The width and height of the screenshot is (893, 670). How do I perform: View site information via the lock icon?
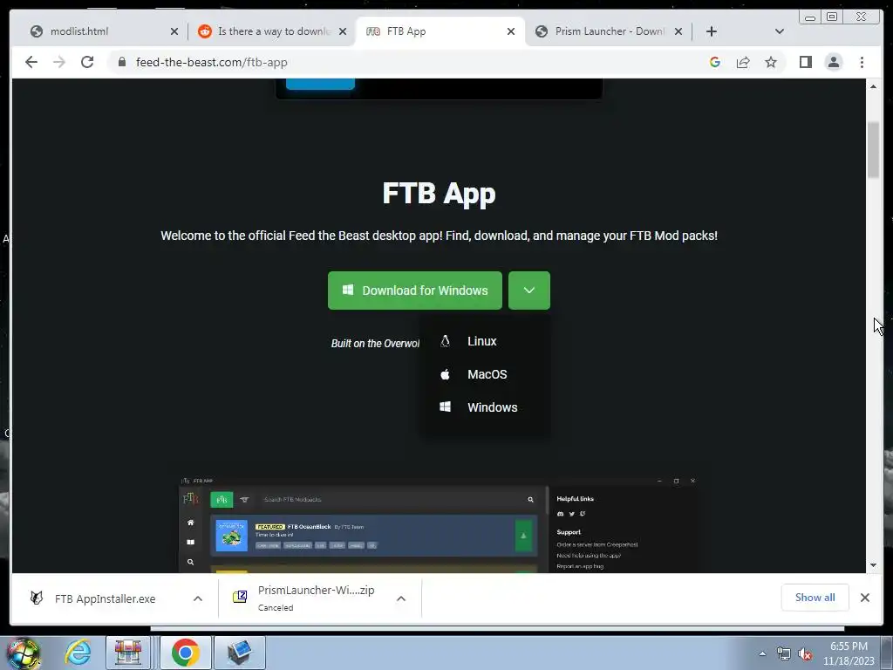pos(121,62)
